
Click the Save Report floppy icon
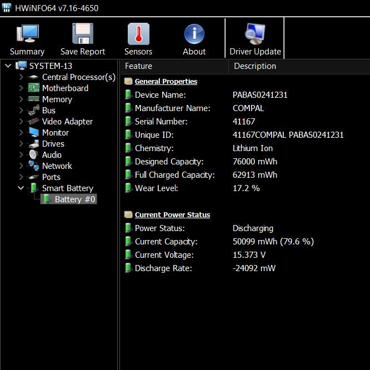pos(82,34)
